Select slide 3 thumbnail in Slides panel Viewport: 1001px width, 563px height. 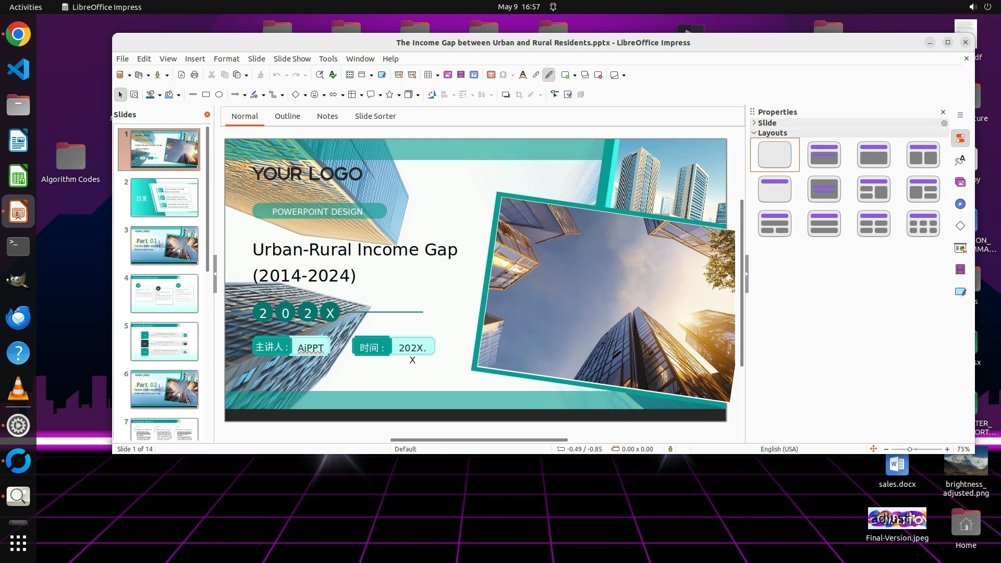(164, 246)
